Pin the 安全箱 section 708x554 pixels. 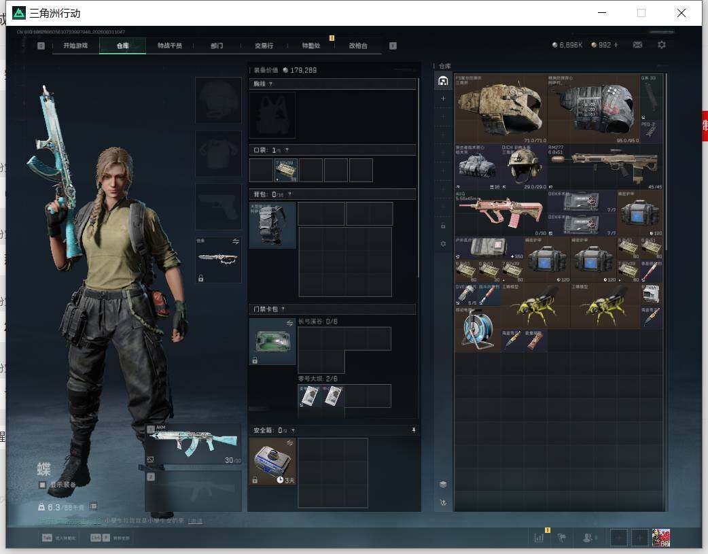click(414, 430)
